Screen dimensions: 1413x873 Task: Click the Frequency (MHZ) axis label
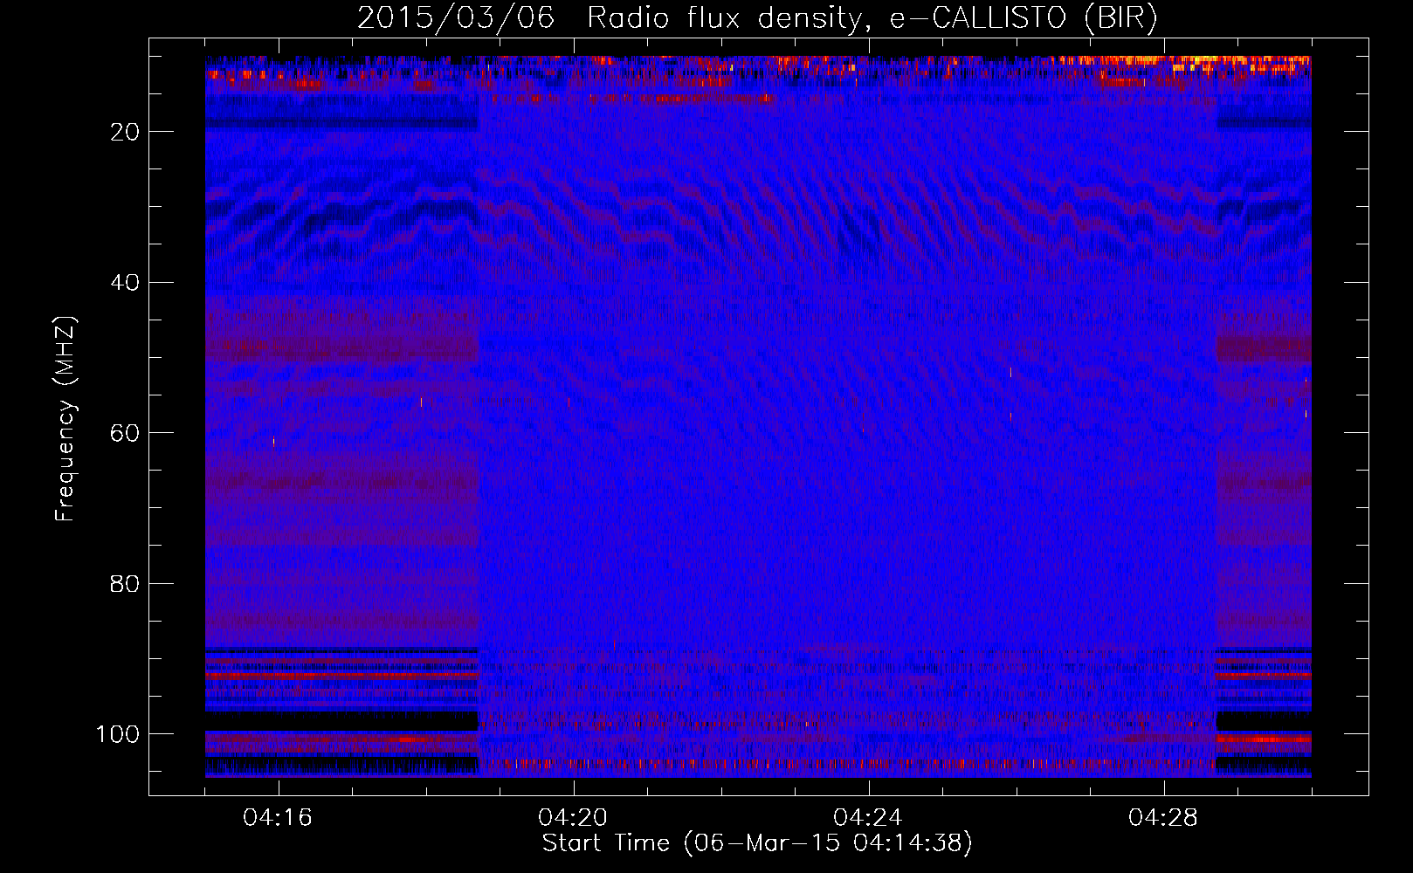(65, 418)
